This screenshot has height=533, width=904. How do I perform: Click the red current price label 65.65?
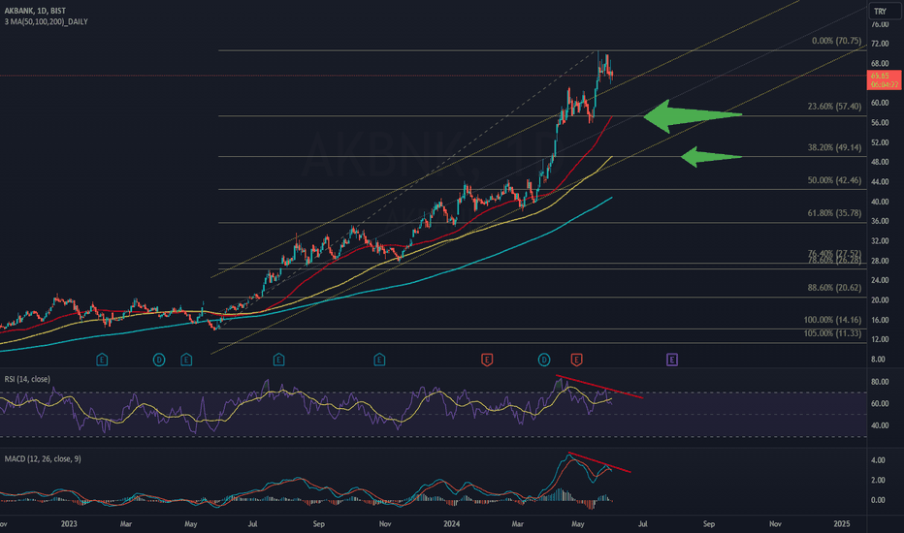coord(884,80)
